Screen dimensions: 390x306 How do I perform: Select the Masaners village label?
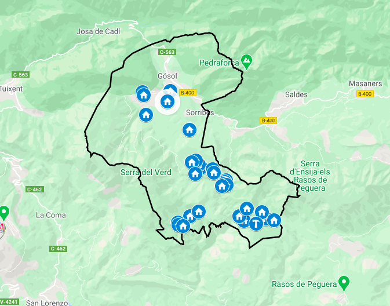click(366, 83)
